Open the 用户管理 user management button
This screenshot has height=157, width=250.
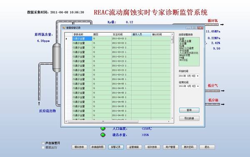tap(170, 147)
